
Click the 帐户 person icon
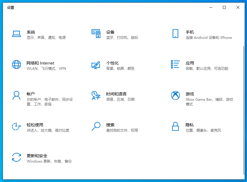coord(16,95)
